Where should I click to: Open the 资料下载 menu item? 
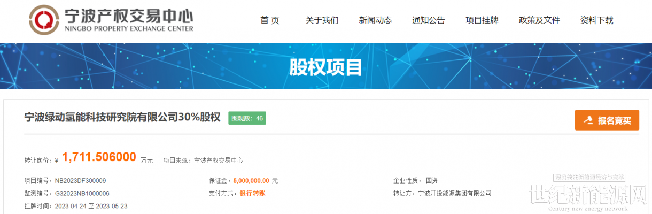597,20
